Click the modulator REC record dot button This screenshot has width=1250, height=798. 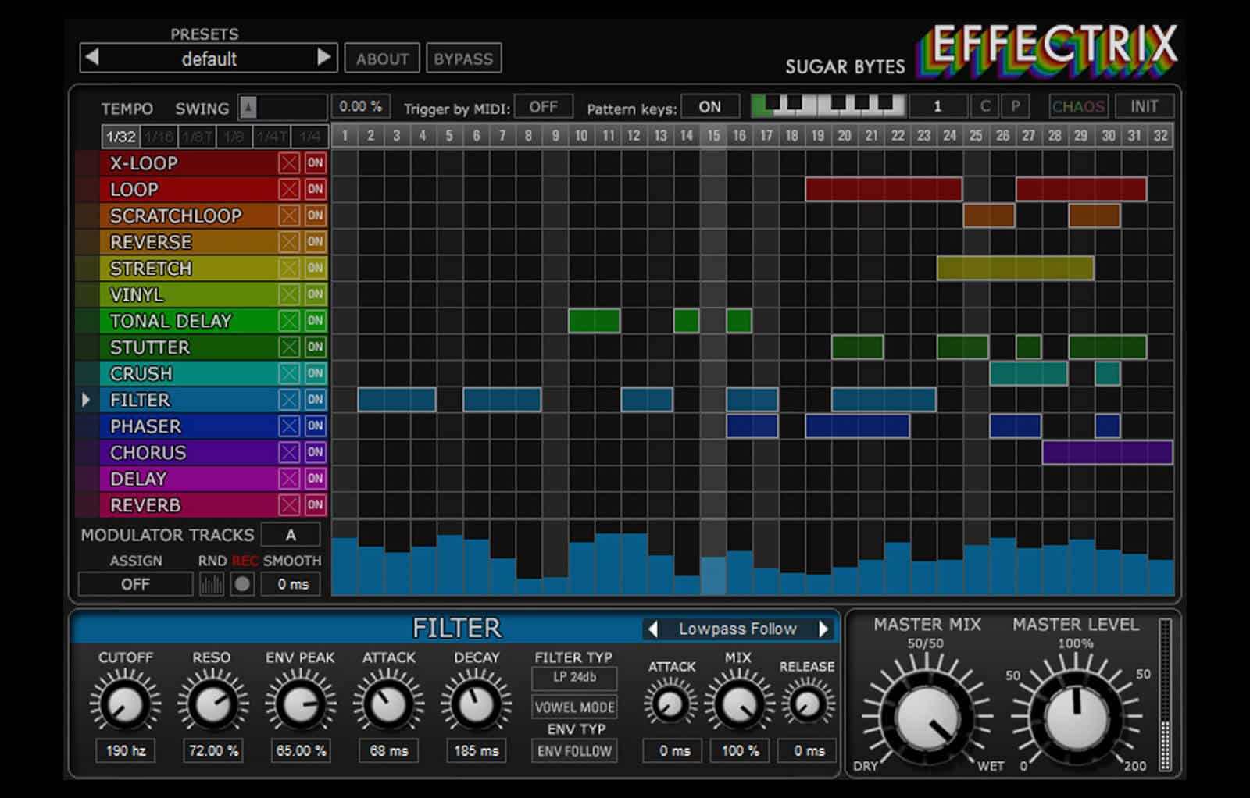pos(242,584)
